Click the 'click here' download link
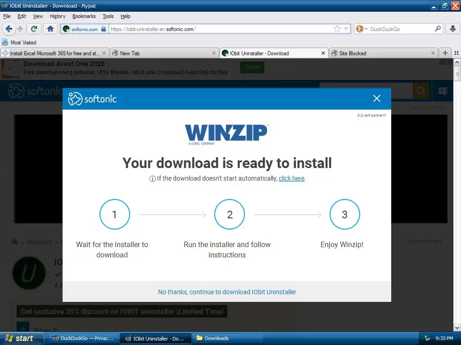Viewport: 461px width, 345px height. point(291,178)
